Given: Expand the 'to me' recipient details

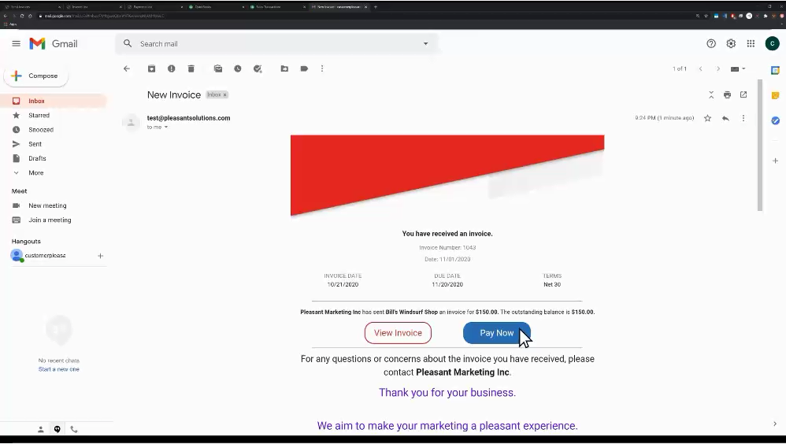Looking at the screenshot, I should (166, 127).
